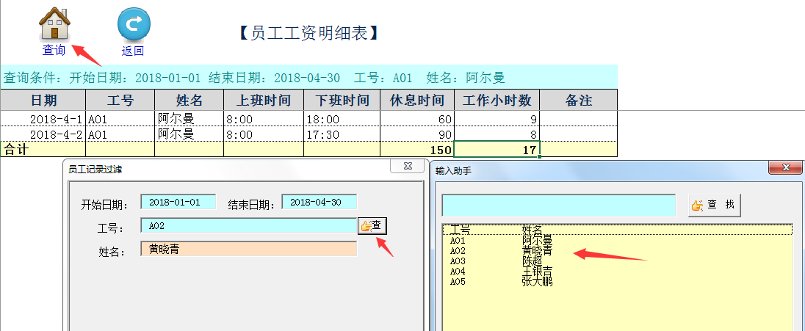Close the 员工记录过滤 dialog

click(408, 166)
